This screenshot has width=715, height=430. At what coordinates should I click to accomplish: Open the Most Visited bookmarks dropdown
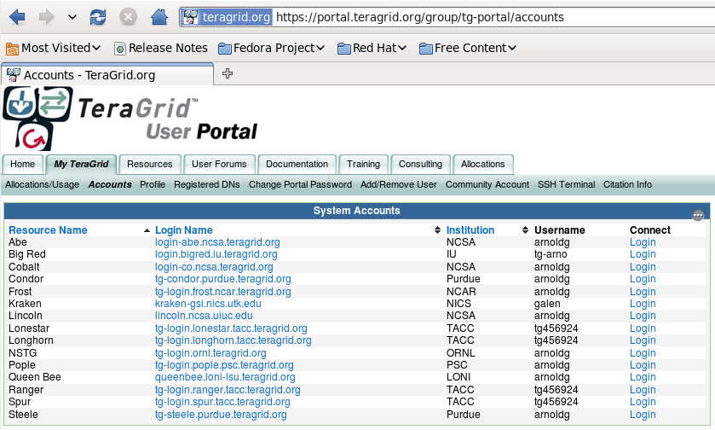pyautogui.click(x=54, y=48)
